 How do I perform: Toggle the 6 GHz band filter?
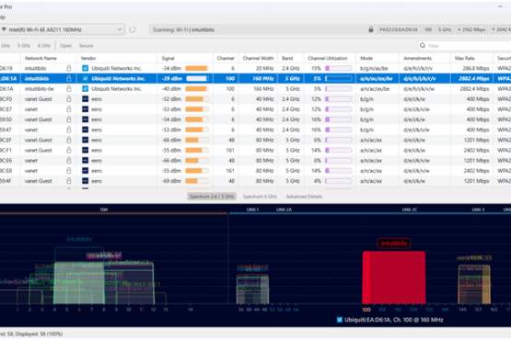pyautogui.click(x=43, y=46)
